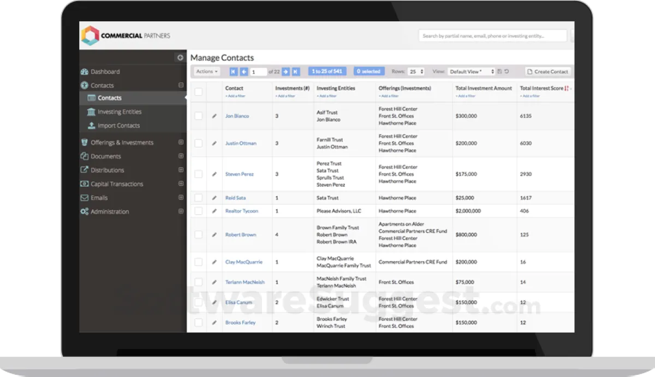
Task: Open Jon Blanco contact link
Action: coord(237,116)
